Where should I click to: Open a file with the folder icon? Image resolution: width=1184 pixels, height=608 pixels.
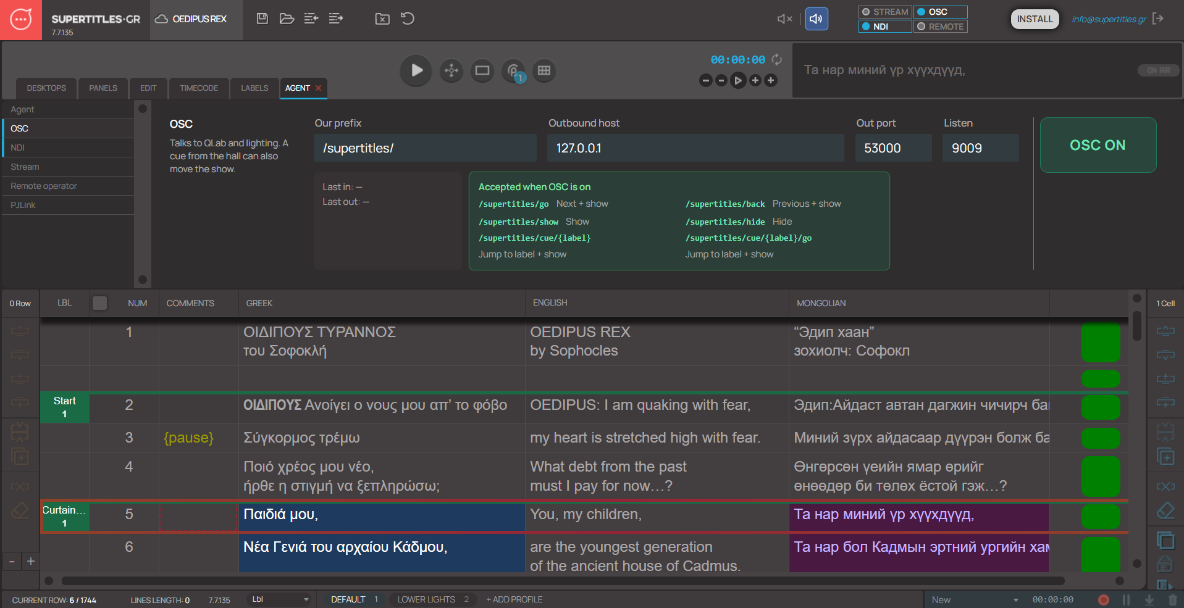[x=287, y=19]
